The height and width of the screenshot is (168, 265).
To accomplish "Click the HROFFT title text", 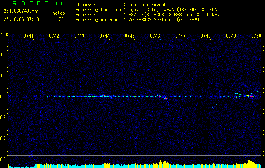I will coord(26,3).
